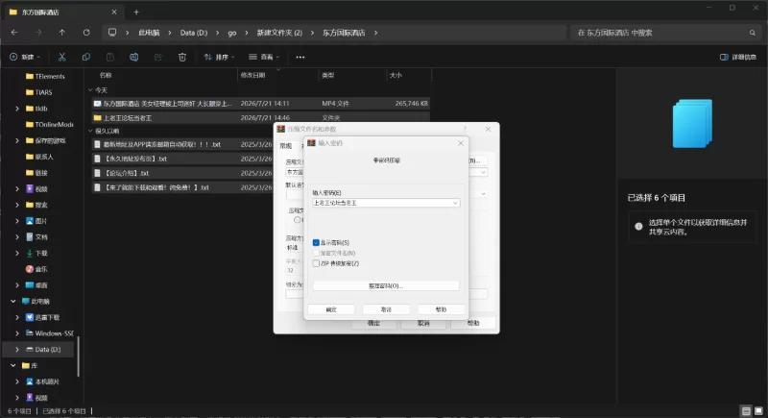The height and width of the screenshot is (418, 768).
Task: Uncheck the 显示密码(S) checkbox
Action: pos(316,242)
